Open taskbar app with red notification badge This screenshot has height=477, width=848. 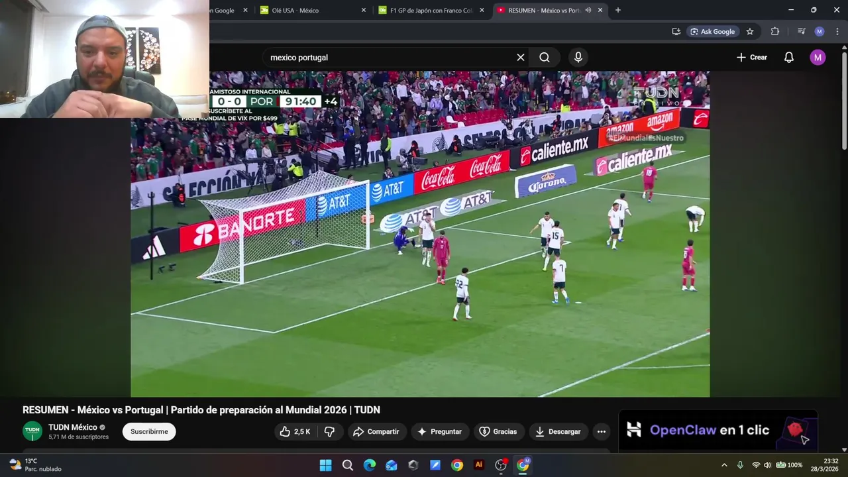point(501,465)
